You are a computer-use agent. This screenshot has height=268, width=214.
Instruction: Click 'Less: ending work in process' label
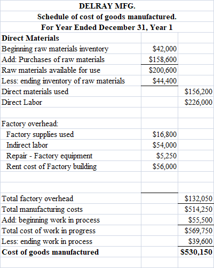pyautogui.click(x=47, y=241)
